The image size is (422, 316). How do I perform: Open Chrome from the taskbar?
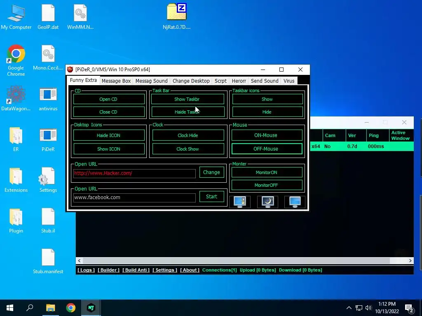(71, 308)
